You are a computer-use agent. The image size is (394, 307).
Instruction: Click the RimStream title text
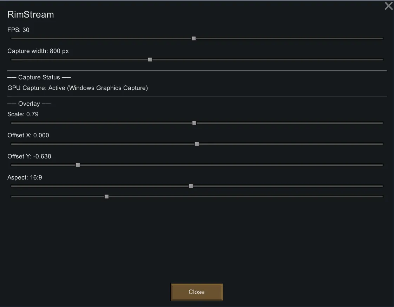click(x=31, y=14)
